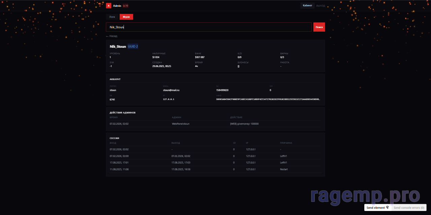The width and height of the screenshot is (431, 215).
Task: Select the session started 17.08.2025, 17:01
Action: 215,163
